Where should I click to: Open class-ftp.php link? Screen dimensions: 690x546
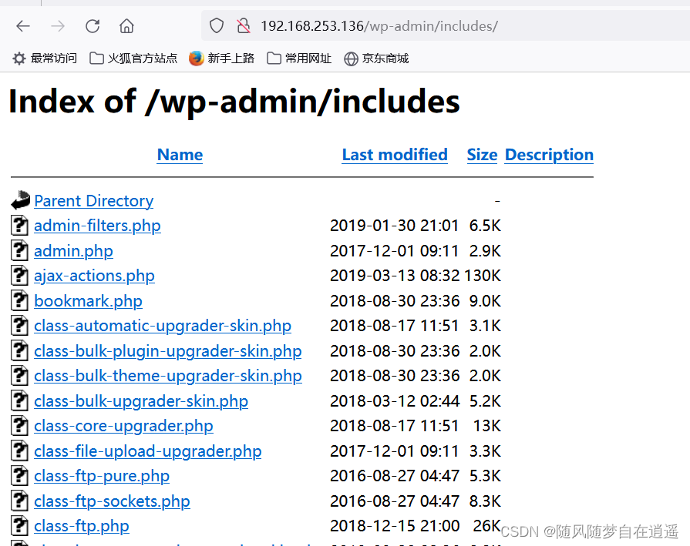82,526
